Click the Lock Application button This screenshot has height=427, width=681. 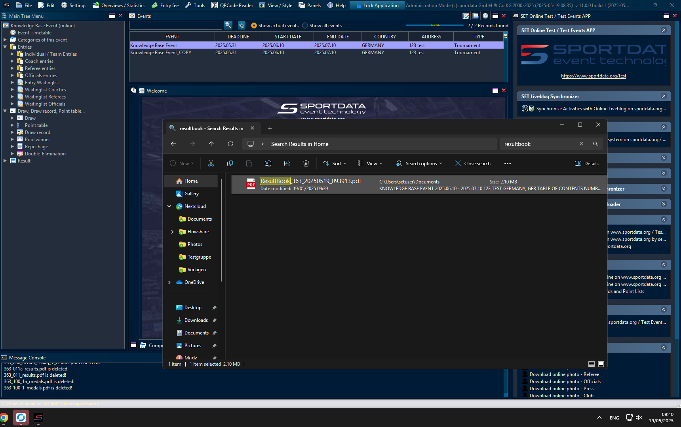pos(377,5)
